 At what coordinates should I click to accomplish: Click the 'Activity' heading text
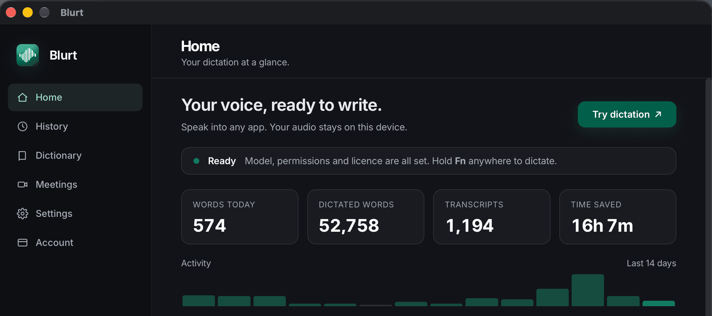point(196,263)
